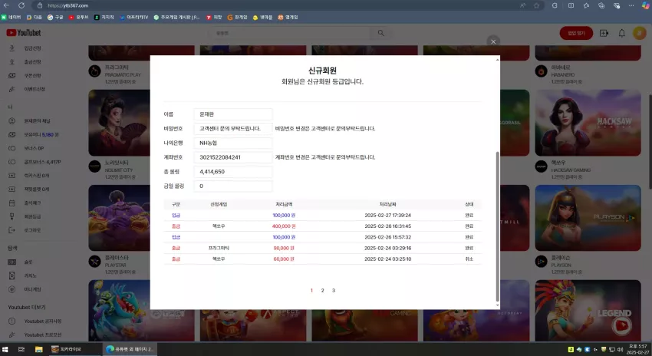This screenshot has height=356, width=652.
Task: Open 유튜브 bookmark
Action: pos(78,18)
